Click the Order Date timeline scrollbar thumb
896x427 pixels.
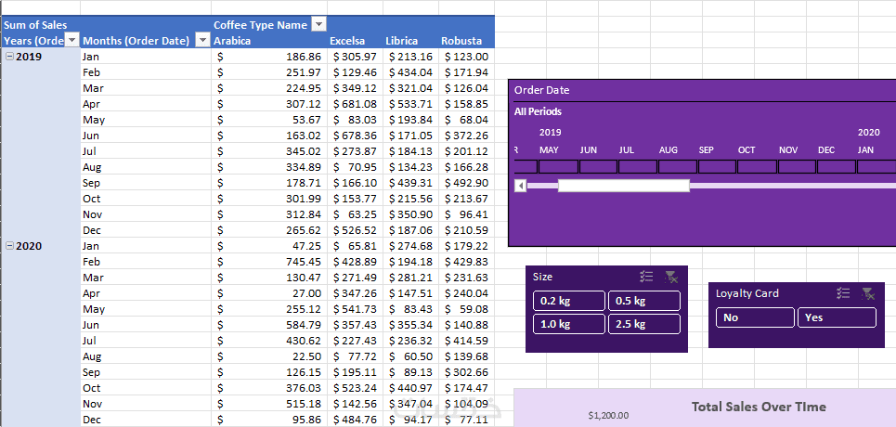point(624,186)
